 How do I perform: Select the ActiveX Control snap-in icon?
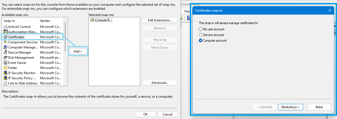click(x=5, y=27)
